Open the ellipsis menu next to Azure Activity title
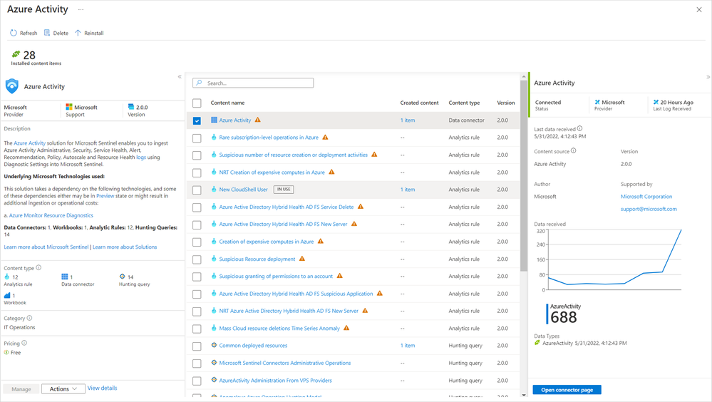The image size is (712, 402). pyautogui.click(x=81, y=9)
